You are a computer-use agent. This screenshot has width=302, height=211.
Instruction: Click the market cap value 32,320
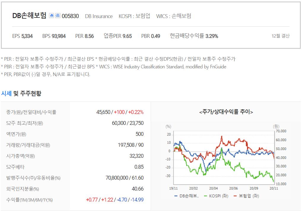click(x=136, y=156)
